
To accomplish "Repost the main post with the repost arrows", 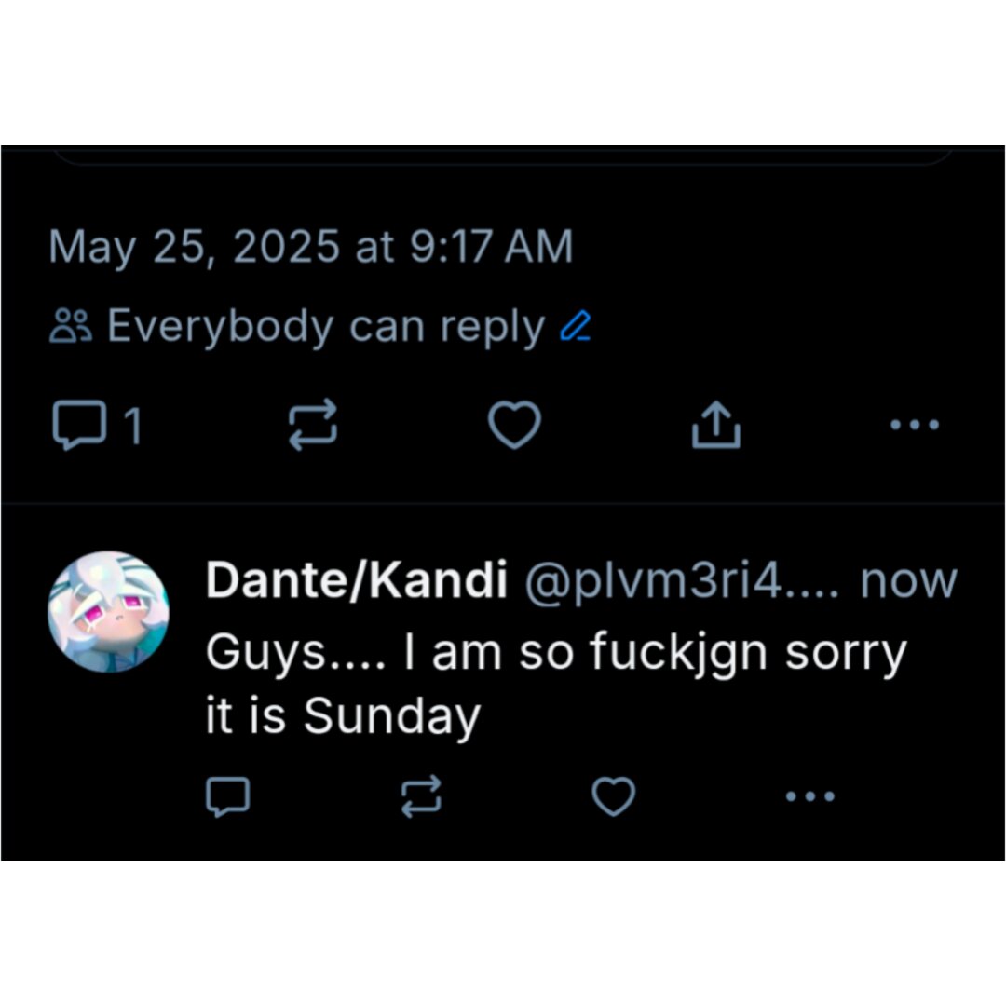I will (x=313, y=425).
